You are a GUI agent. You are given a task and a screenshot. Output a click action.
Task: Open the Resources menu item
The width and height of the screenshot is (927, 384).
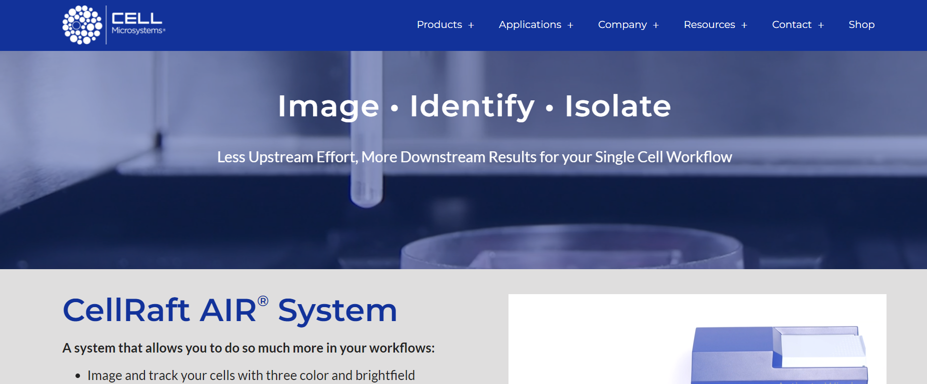click(709, 24)
